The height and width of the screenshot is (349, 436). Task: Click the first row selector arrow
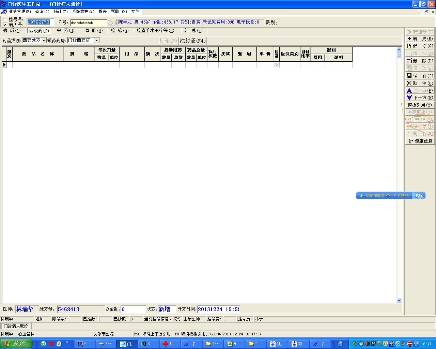click(x=4, y=65)
